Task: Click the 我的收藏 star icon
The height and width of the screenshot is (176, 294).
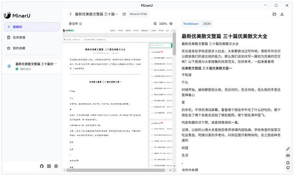Action: tap(8, 48)
